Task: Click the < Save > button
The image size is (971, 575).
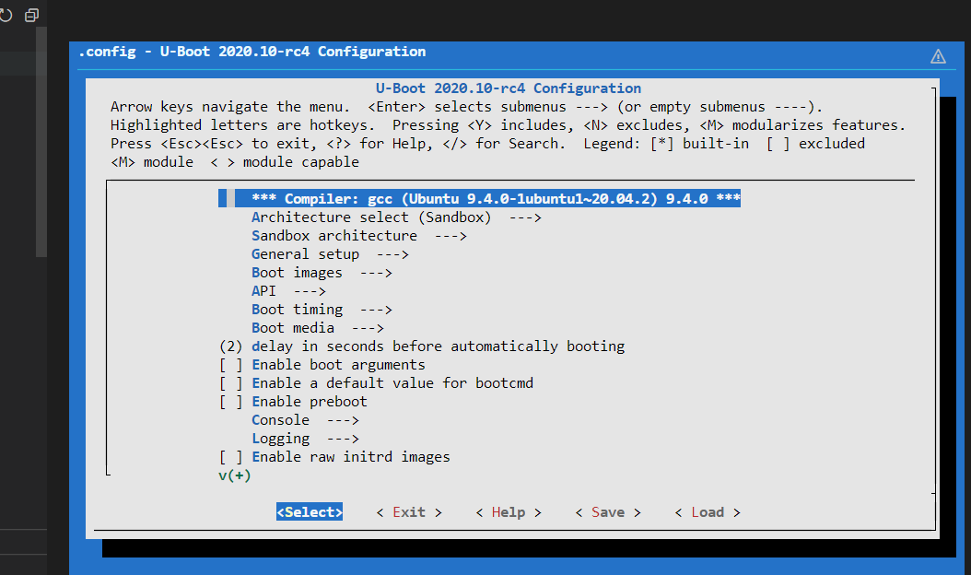Action: pos(608,512)
